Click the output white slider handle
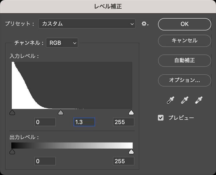The height and width of the screenshot is (175, 216). coord(131,152)
